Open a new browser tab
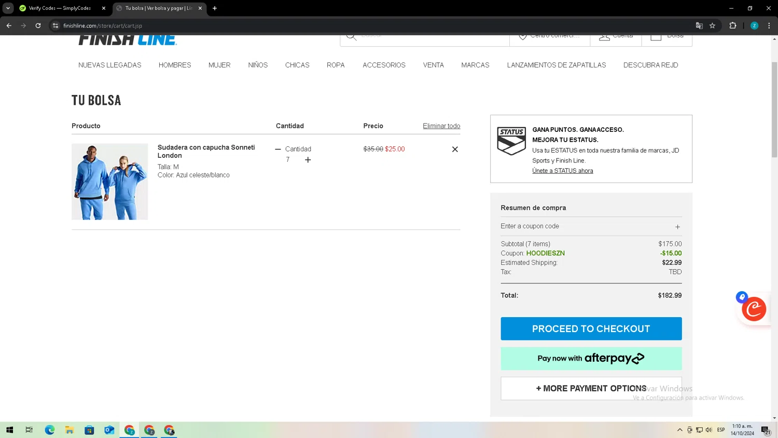Image resolution: width=778 pixels, height=438 pixels. [215, 8]
